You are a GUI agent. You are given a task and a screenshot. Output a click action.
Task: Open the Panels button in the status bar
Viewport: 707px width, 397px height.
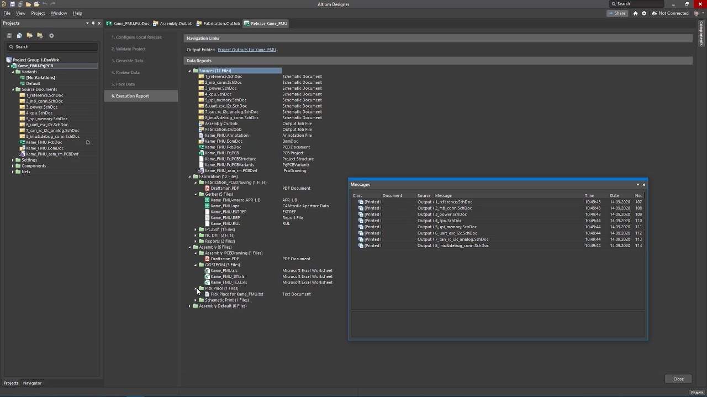coord(697,393)
